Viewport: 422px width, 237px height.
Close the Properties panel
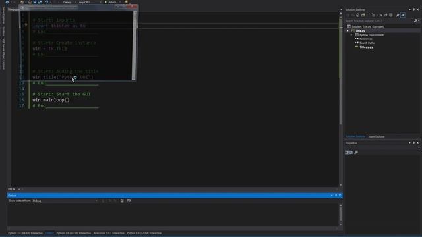tap(417, 143)
